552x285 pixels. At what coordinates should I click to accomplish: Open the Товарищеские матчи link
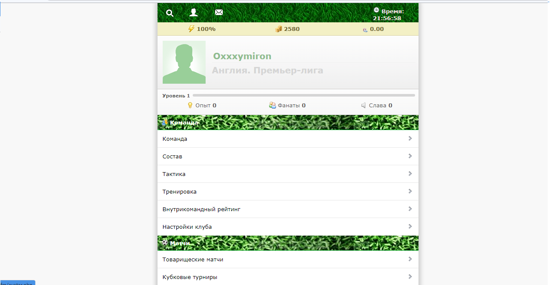point(193,259)
